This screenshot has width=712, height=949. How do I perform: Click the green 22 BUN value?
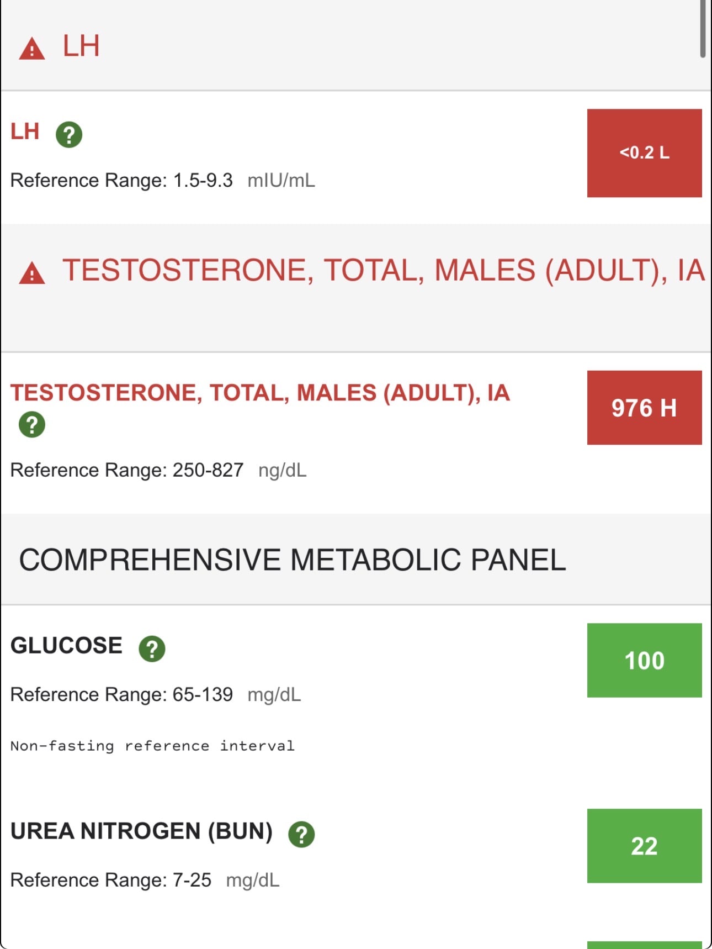[x=644, y=846]
